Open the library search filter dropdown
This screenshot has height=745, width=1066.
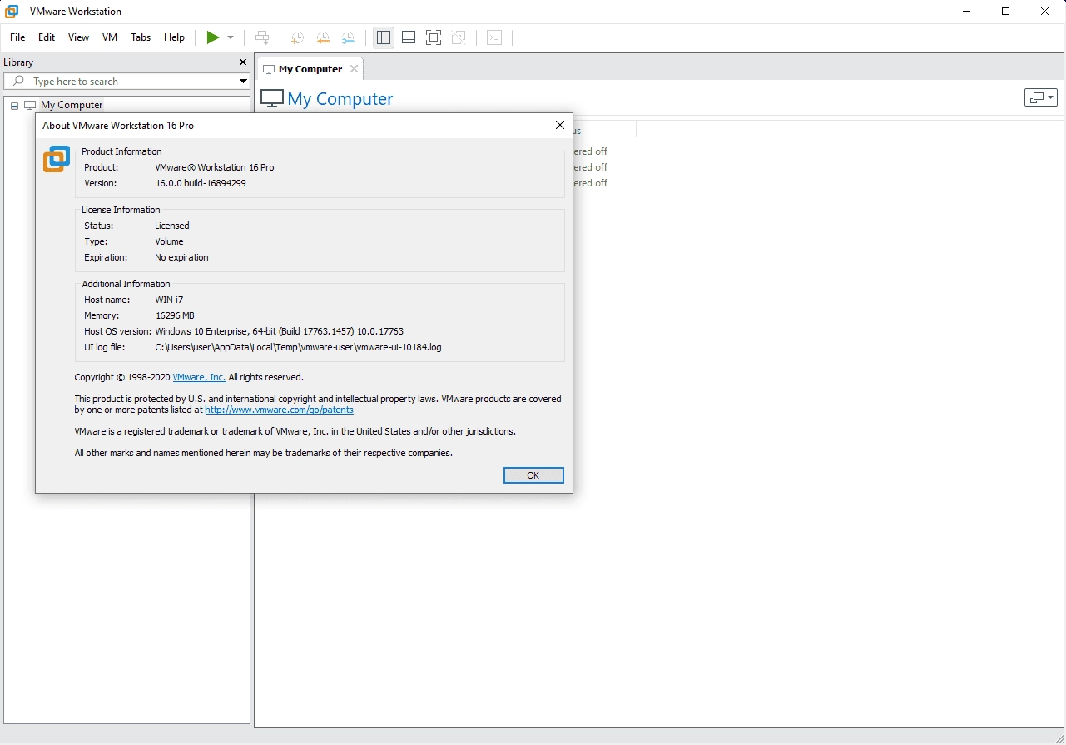(243, 81)
